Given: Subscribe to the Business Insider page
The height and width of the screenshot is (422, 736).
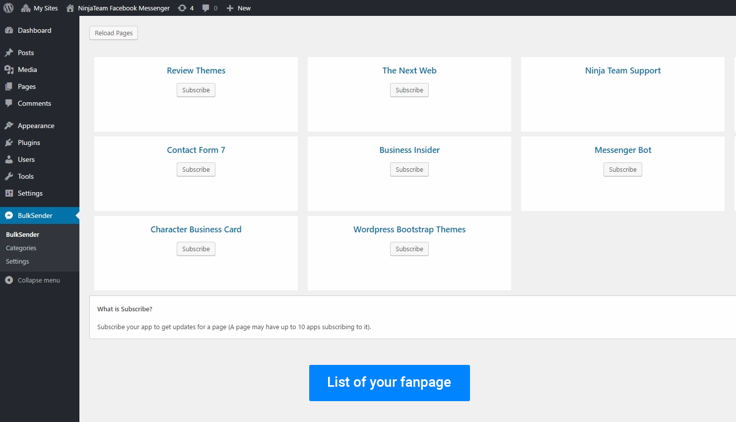Looking at the screenshot, I should 409,169.
